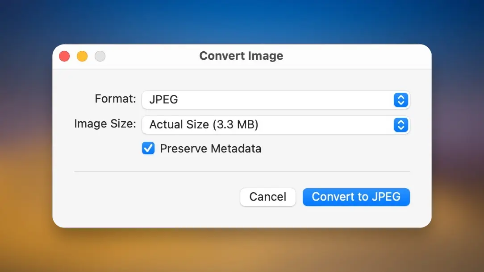Screen dimensions: 484x272
Task: Click the grayed-out zoom window button
Action: pos(100,56)
